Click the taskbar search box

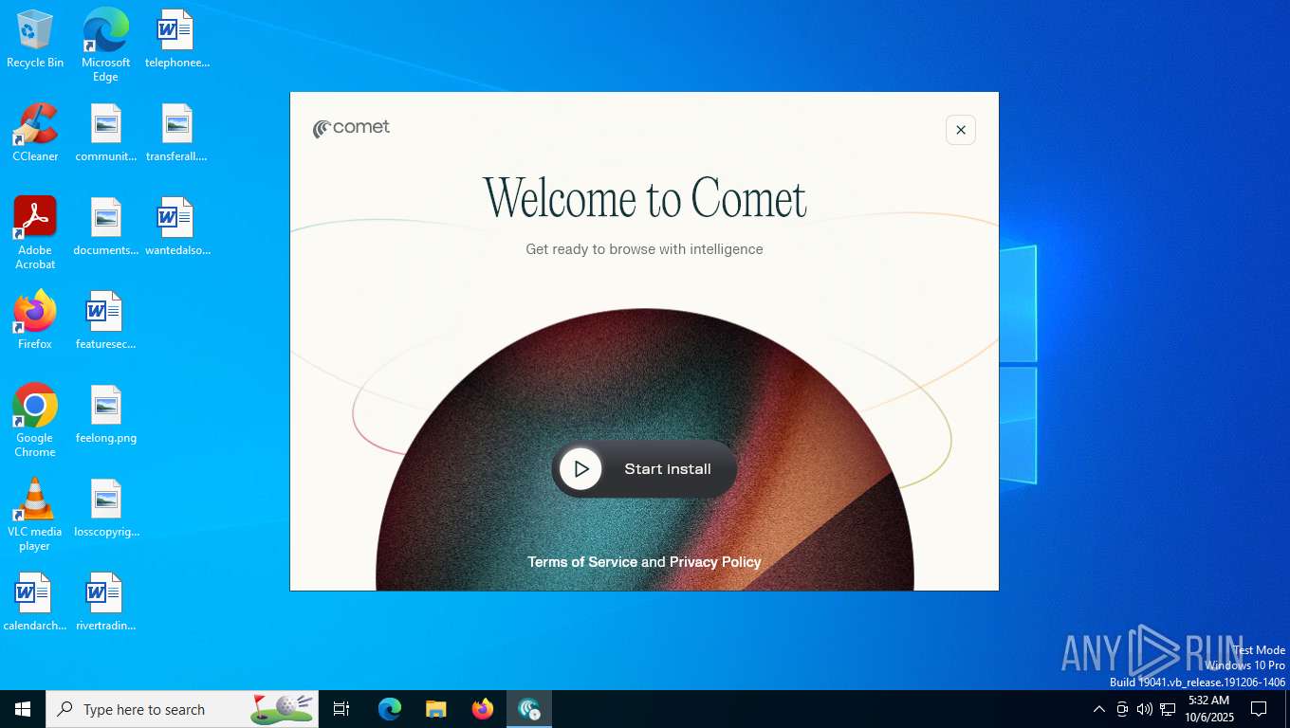click(x=182, y=709)
